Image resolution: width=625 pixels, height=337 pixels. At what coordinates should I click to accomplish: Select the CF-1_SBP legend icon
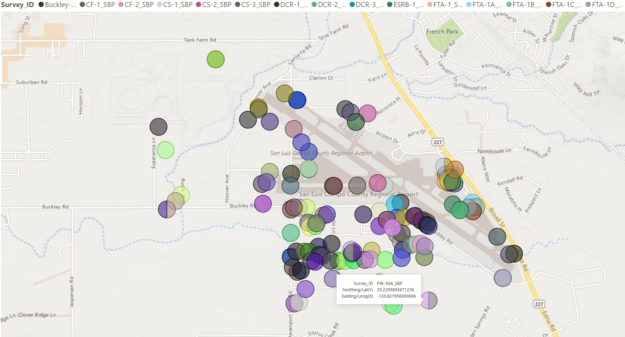click(x=83, y=5)
